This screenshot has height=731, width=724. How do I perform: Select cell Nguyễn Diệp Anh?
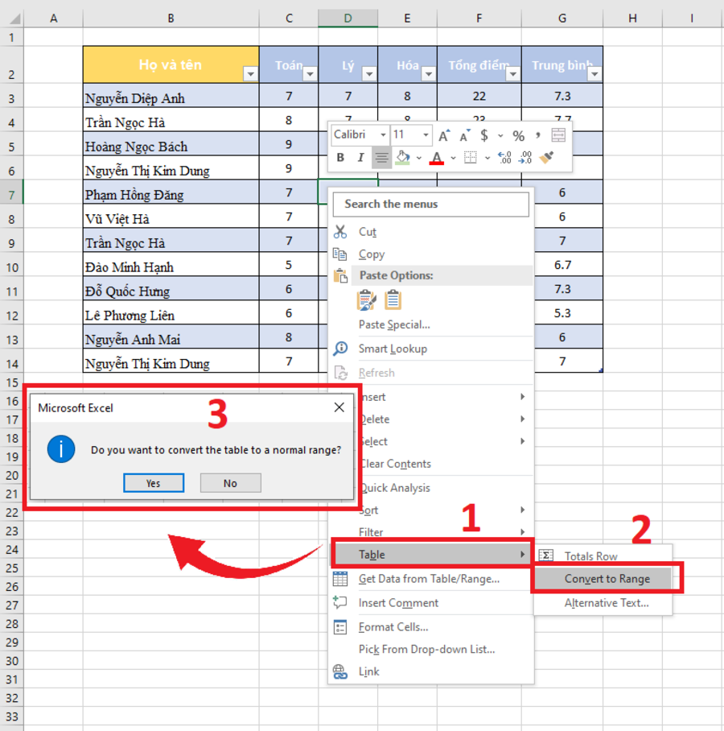tap(171, 96)
